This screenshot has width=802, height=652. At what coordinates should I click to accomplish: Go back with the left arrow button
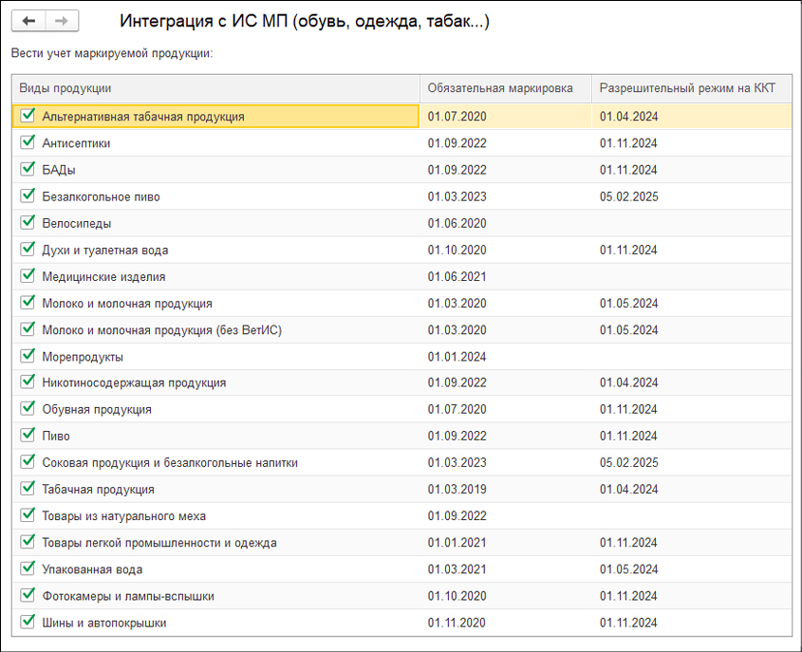coord(28,21)
